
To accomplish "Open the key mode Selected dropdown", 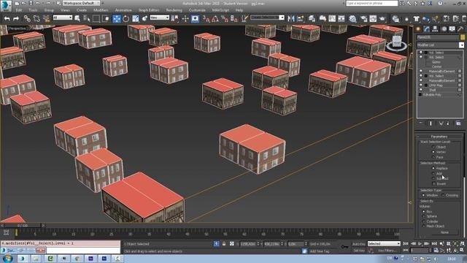I will 384,243.
